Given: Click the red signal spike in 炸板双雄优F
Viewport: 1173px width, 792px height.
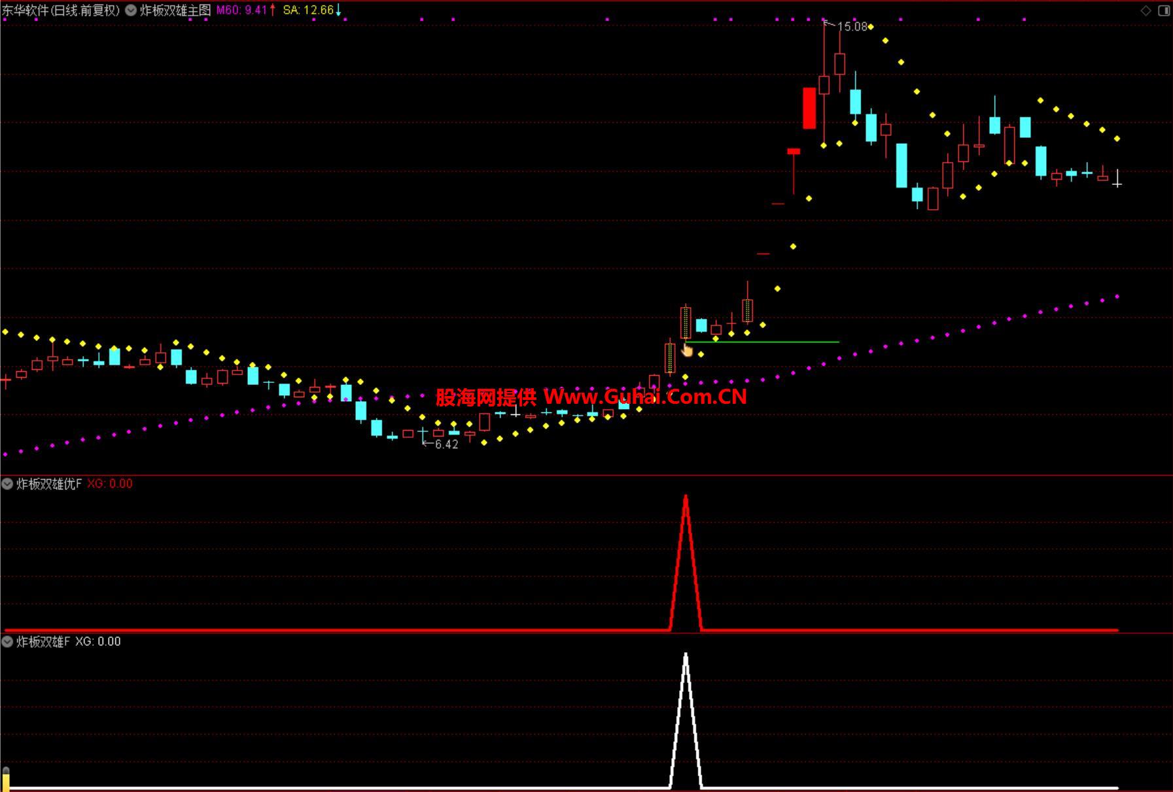Looking at the screenshot, I should point(686,562).
